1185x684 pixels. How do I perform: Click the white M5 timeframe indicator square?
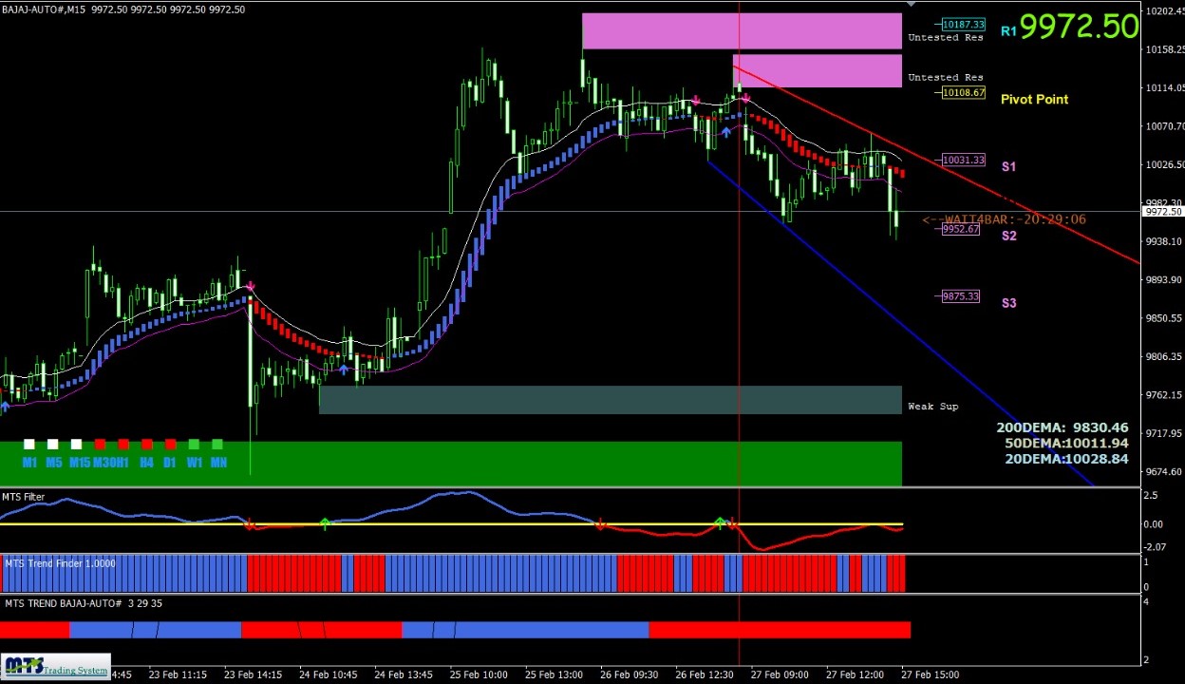pyautogui.click(x=52, y=445)
